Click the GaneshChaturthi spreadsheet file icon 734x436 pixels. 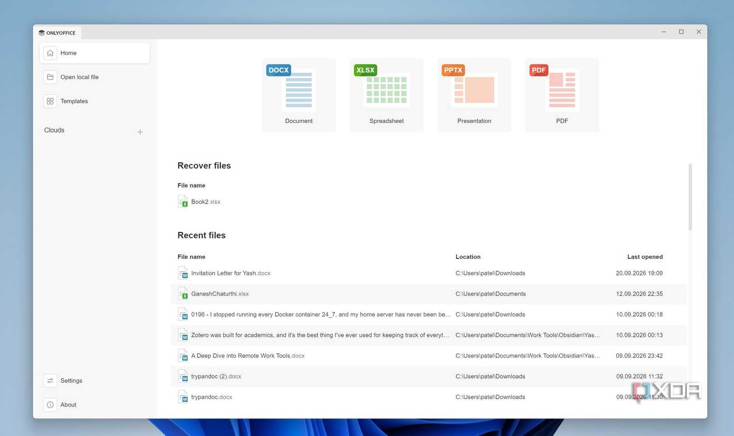183,293
